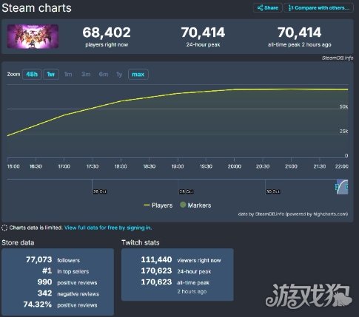Screen dimensions: 359x317
Task: Click the 20:00 x-axis time label
Action: click(234, 166)
